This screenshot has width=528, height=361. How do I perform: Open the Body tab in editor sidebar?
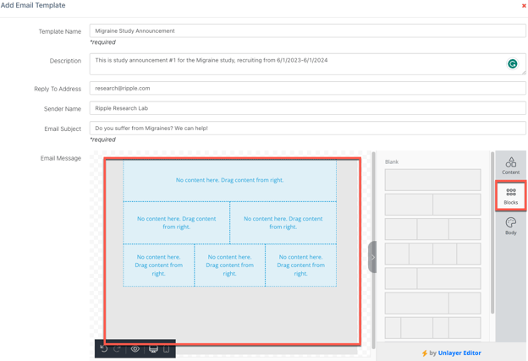(510, 226)
